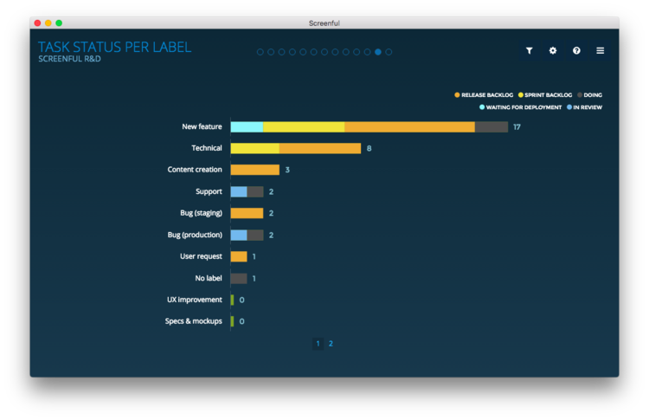The width and height of the screenshot is (649, 420).
Task: Click orange segment of New feature bar
Action: click(409, 126)
